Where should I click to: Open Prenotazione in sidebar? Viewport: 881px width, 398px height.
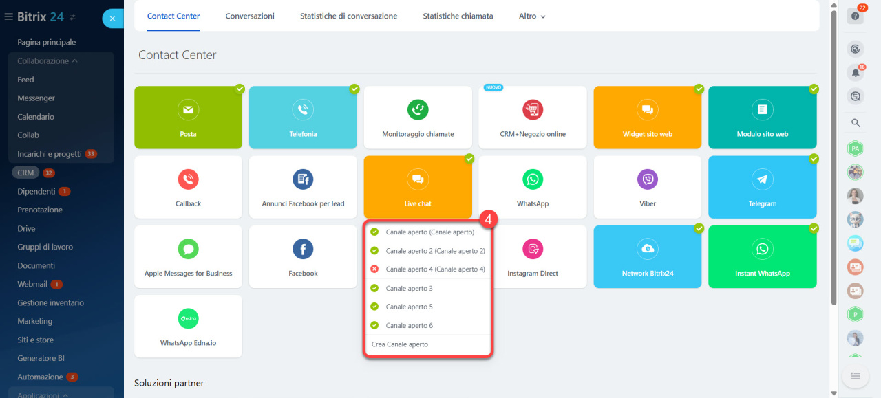(x=40, y=210)
